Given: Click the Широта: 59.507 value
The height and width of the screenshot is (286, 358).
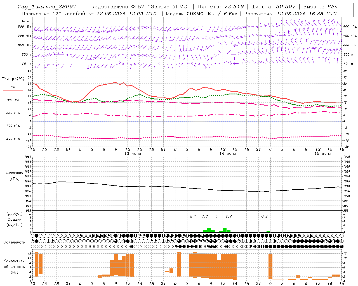Looking at the screenshot, I should click(273, 7).
